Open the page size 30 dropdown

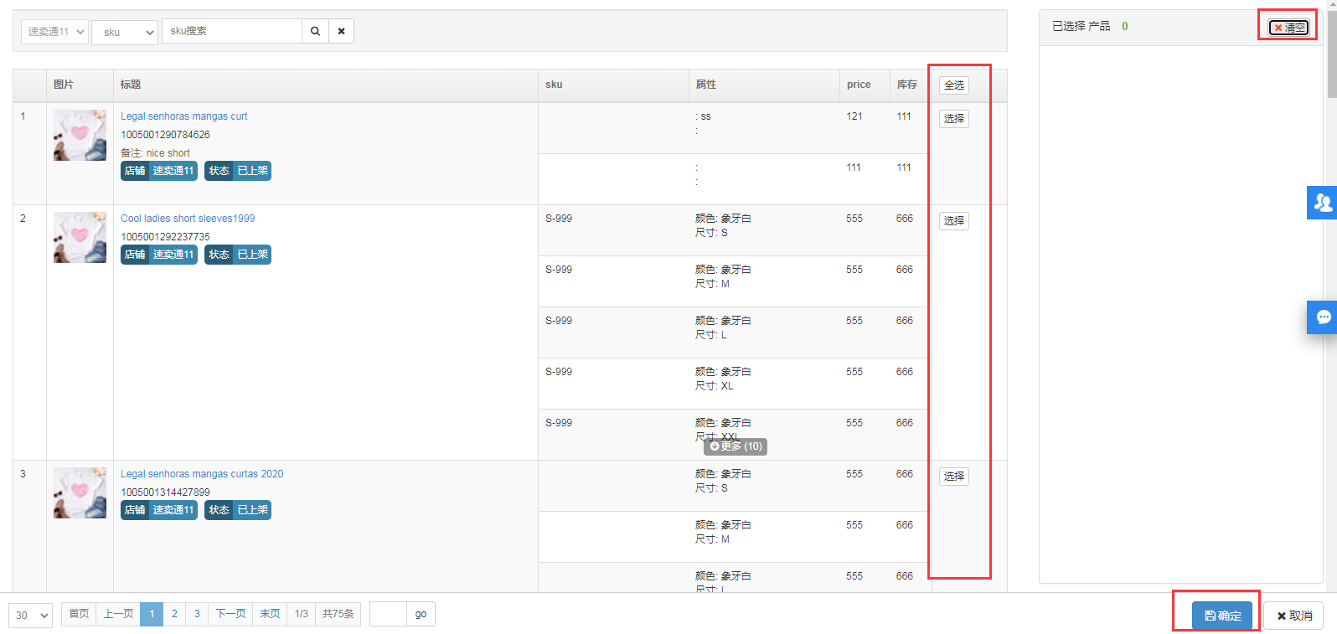click(x=31, y=615)
